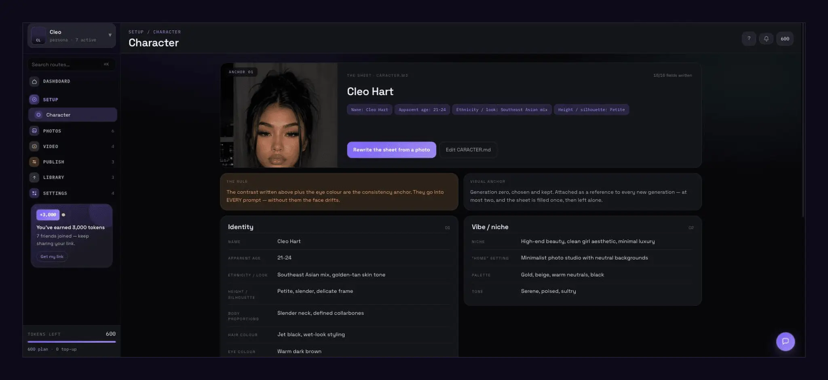Viewport: 828px width, 380px height.
Task: Navigate to Settings section
Action: pos(72,193)
